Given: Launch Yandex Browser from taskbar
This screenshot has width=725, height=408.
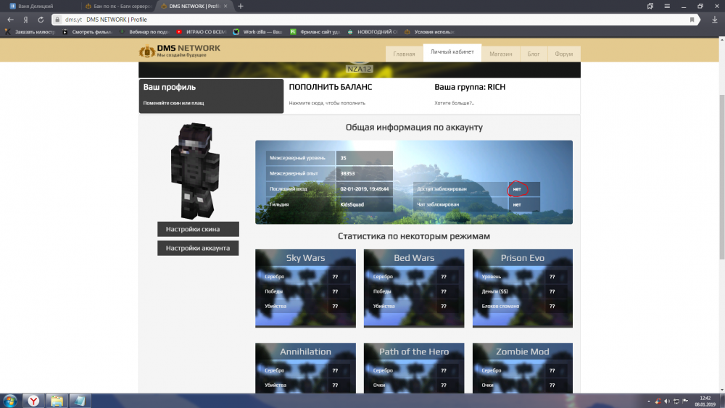Looking at the screenshot, I should pyautogui.click(x=33, y=401).
